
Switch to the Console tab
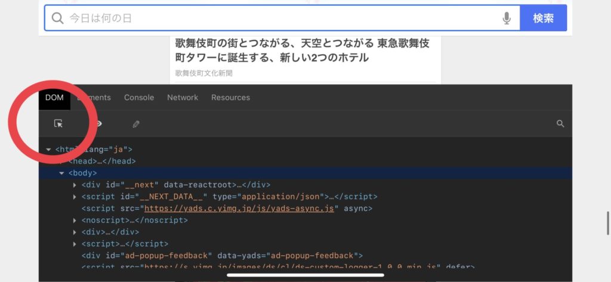pyautogui.click(x=138, y=97)
